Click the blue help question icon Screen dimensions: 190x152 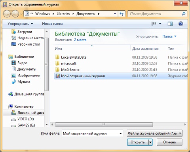pyautogui.click(x=180, y=24)
